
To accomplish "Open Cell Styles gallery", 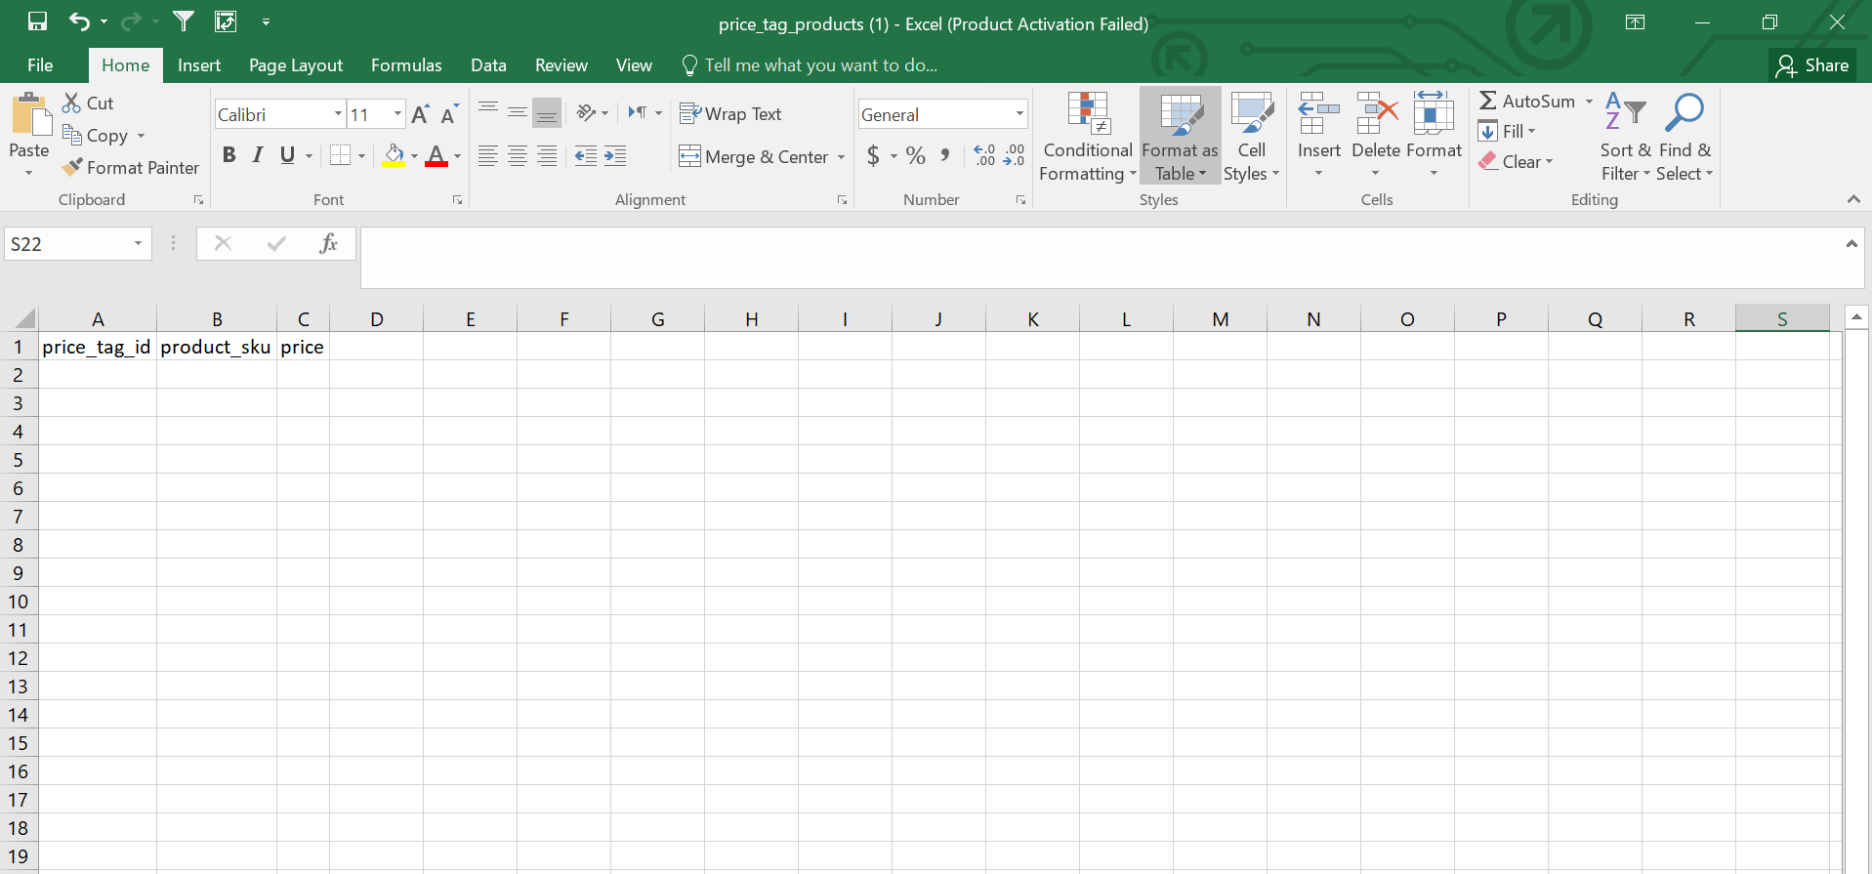I will (x=1251, y=137).
